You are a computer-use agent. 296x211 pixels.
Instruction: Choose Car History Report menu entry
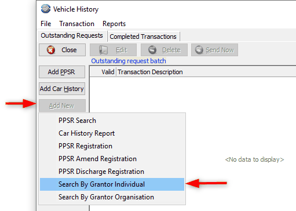coord(112,133)
